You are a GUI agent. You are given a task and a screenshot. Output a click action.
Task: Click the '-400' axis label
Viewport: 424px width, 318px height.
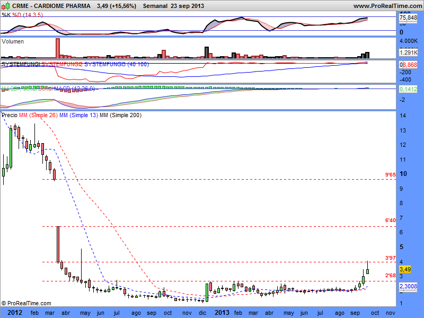click(405, 80)
